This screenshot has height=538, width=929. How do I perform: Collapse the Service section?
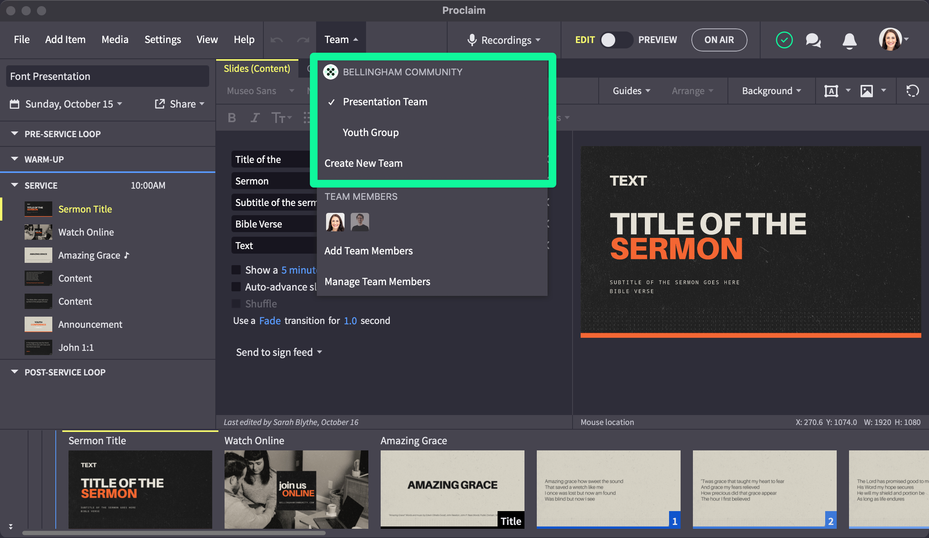15,185
